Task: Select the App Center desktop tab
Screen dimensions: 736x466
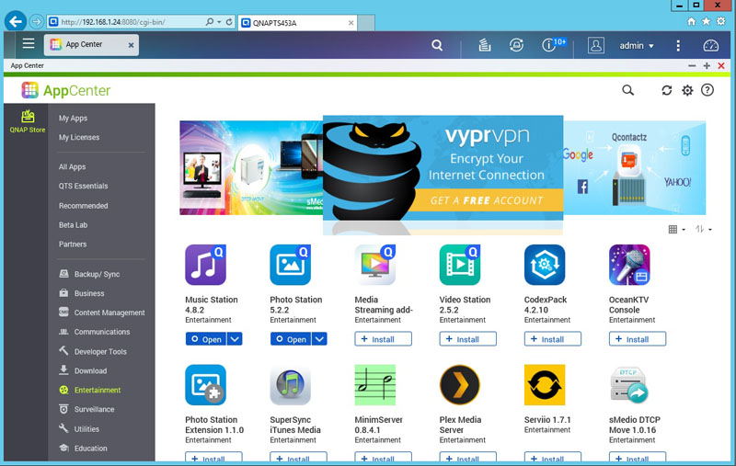Action: point(91,44)
